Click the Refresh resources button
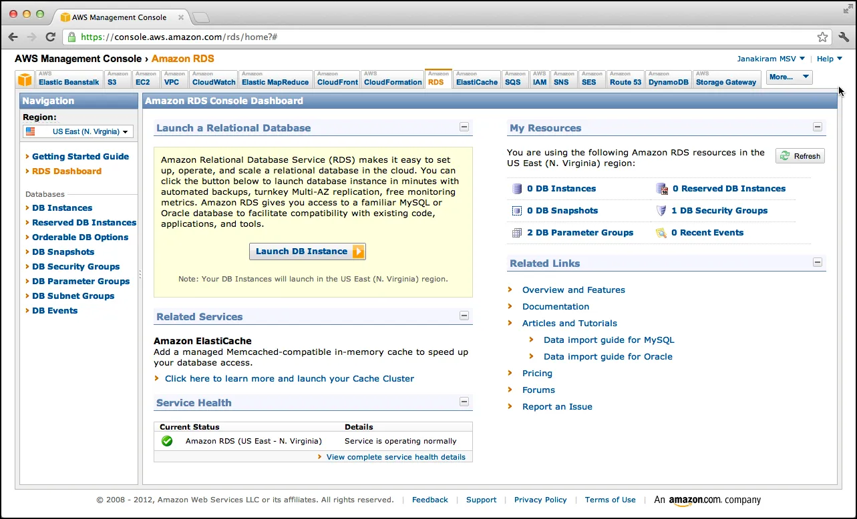This screenshot has width=857, height=519. click(800, 156)
